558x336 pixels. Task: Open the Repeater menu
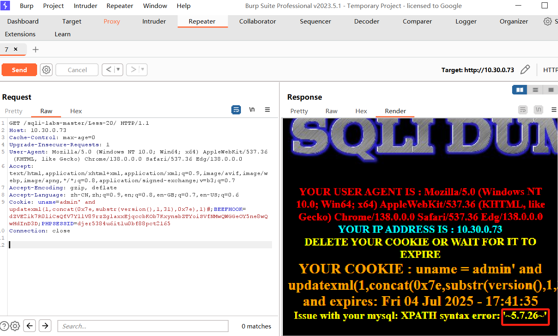click(120, 6)
